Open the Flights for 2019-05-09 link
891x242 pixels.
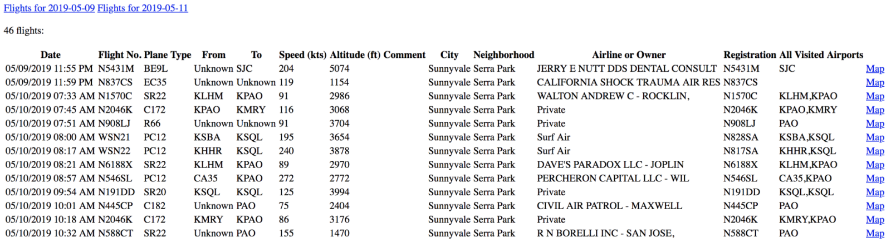click(49, 8)
